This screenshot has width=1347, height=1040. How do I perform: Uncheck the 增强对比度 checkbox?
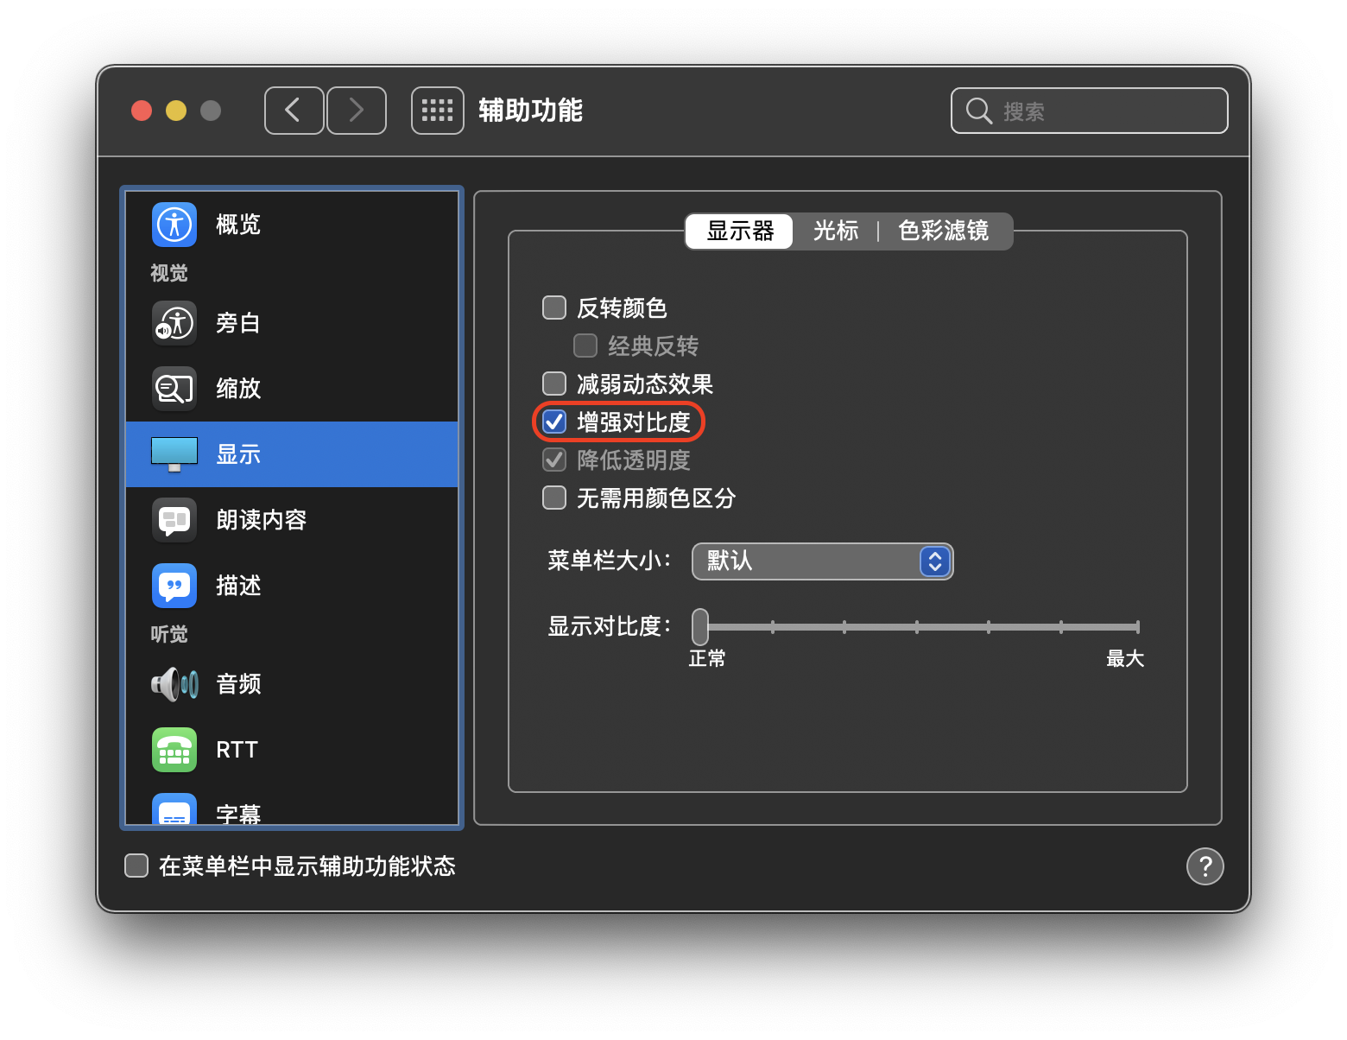tap(554, 422)
